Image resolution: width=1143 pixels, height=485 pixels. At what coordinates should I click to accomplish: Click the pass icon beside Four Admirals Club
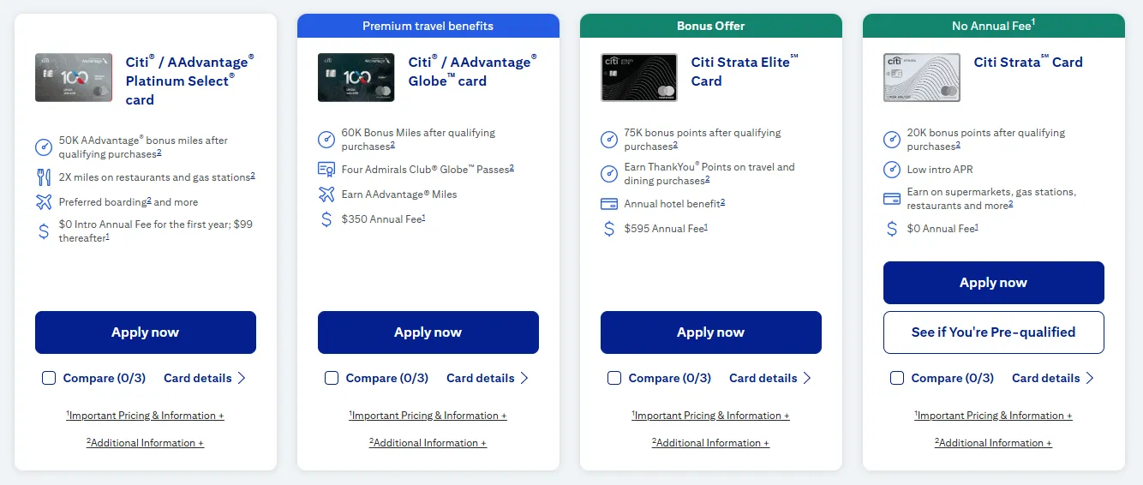click(326, 169)
